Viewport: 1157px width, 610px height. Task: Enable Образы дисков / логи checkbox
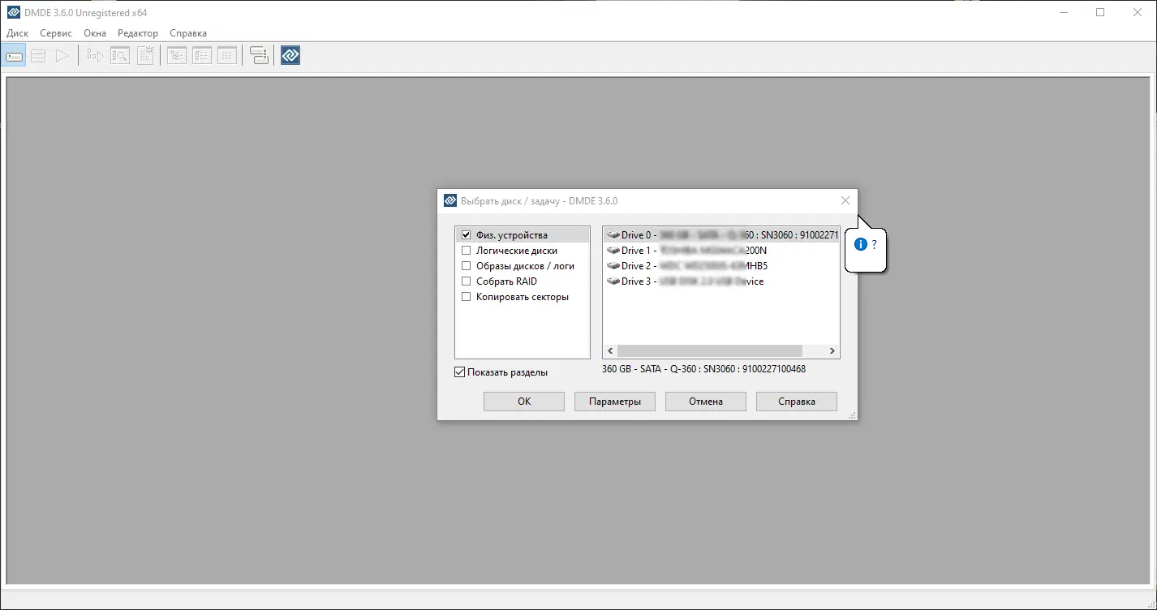[467, 266]
